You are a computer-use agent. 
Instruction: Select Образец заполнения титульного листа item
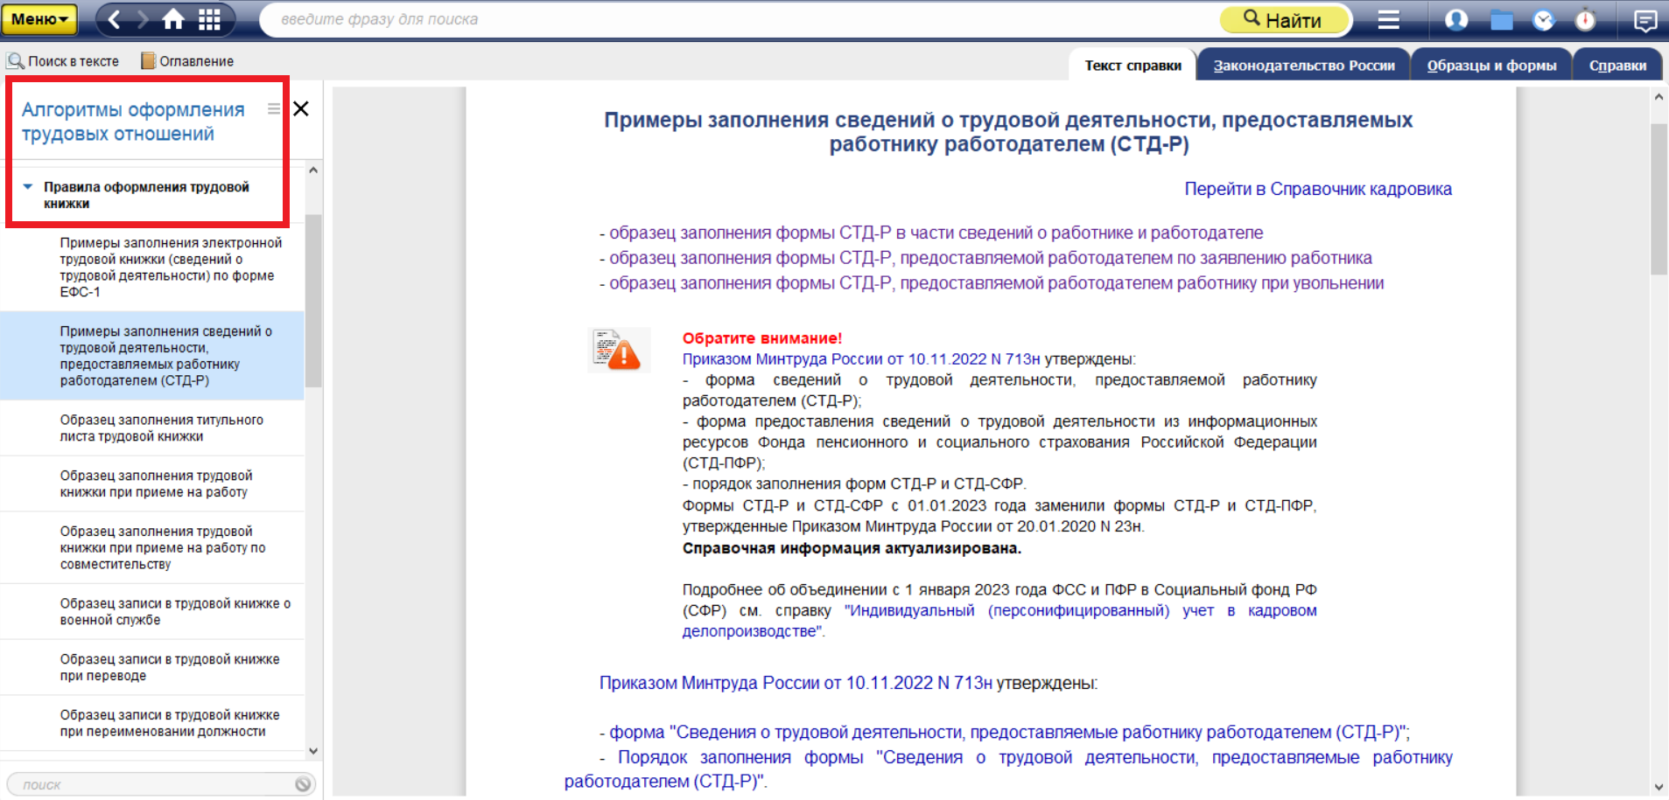152,428
